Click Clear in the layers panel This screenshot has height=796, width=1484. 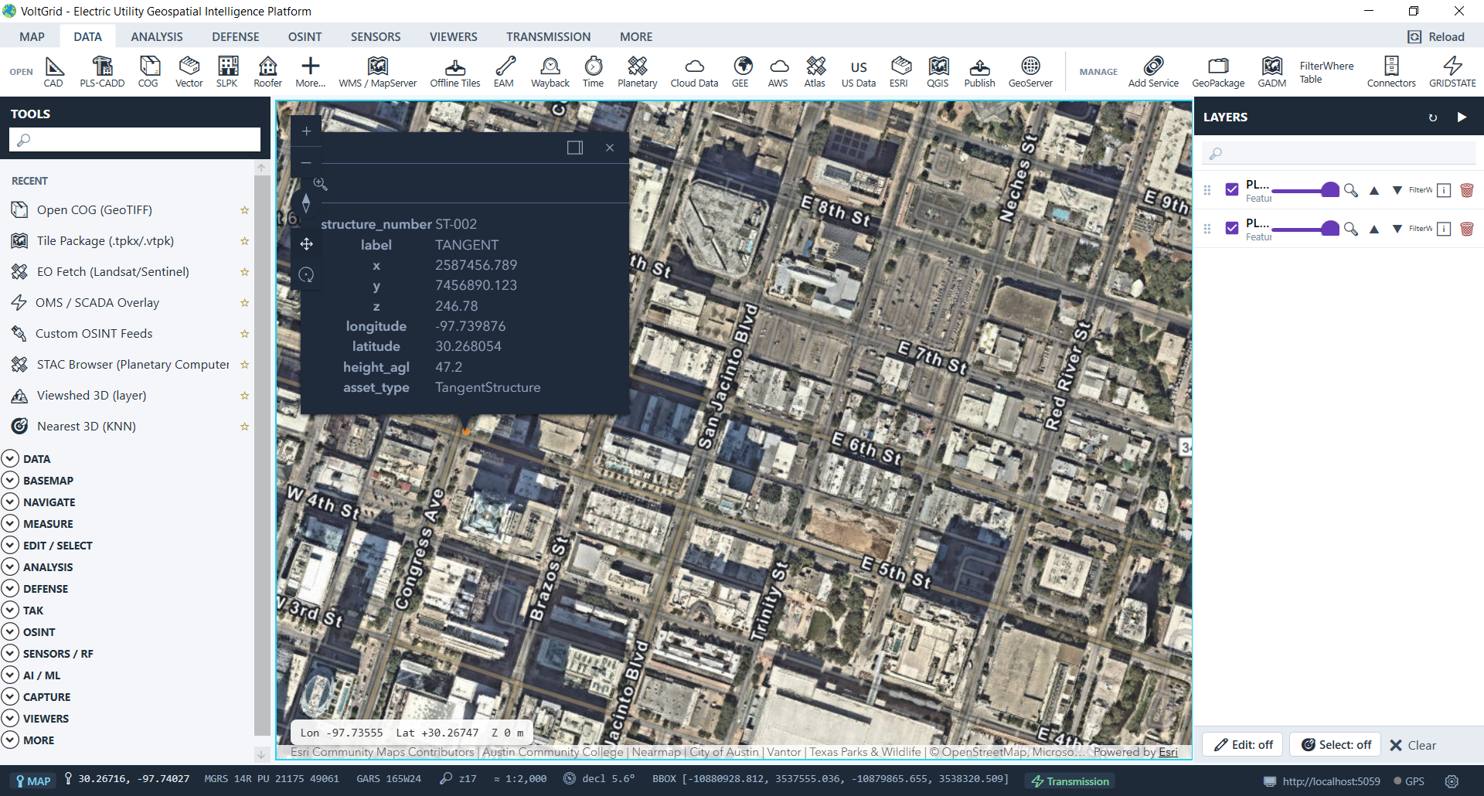pyautogui.click(x=1413, y=745)
